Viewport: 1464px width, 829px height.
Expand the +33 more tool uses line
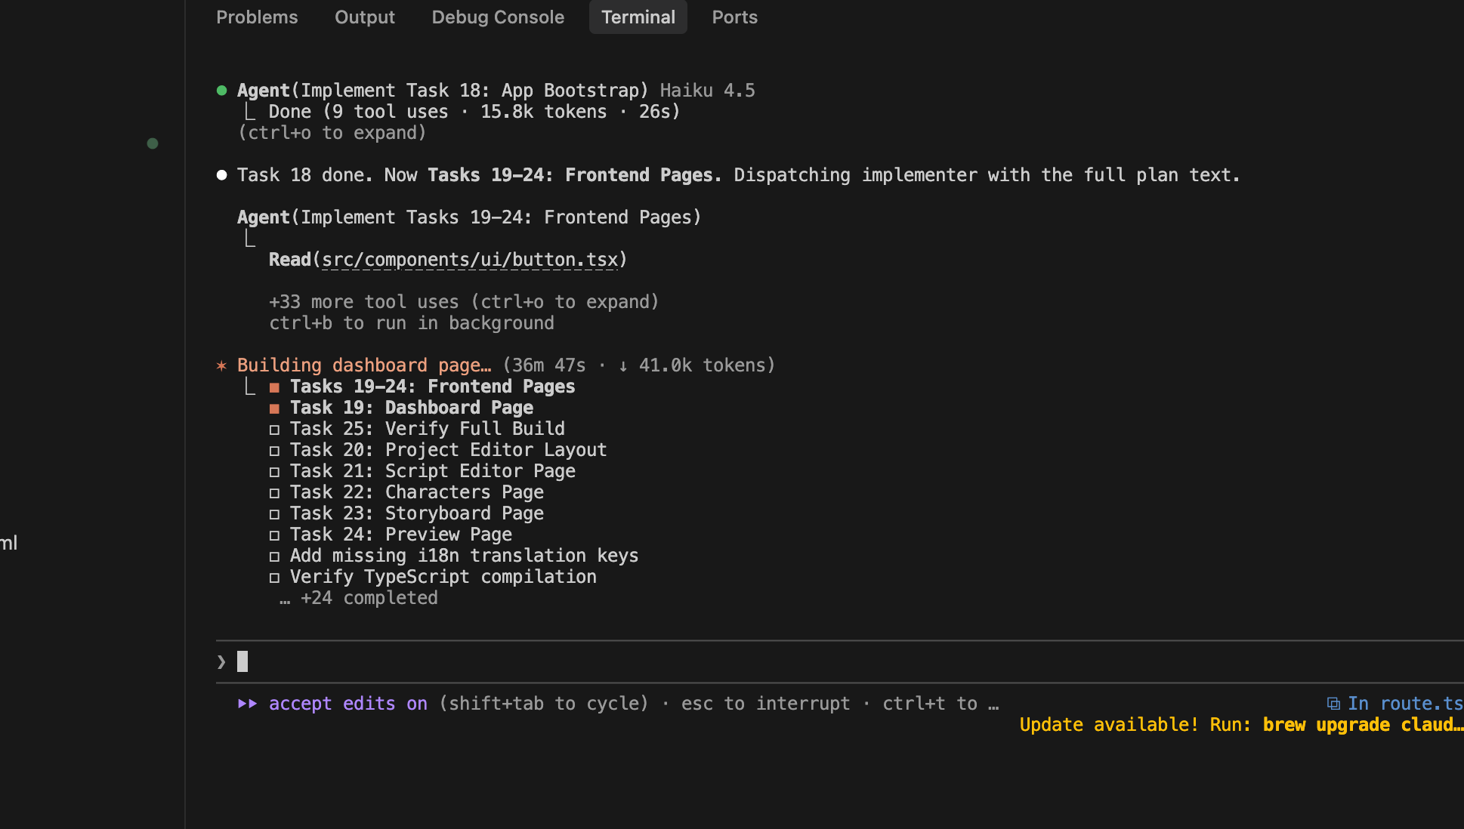[463, 302]
